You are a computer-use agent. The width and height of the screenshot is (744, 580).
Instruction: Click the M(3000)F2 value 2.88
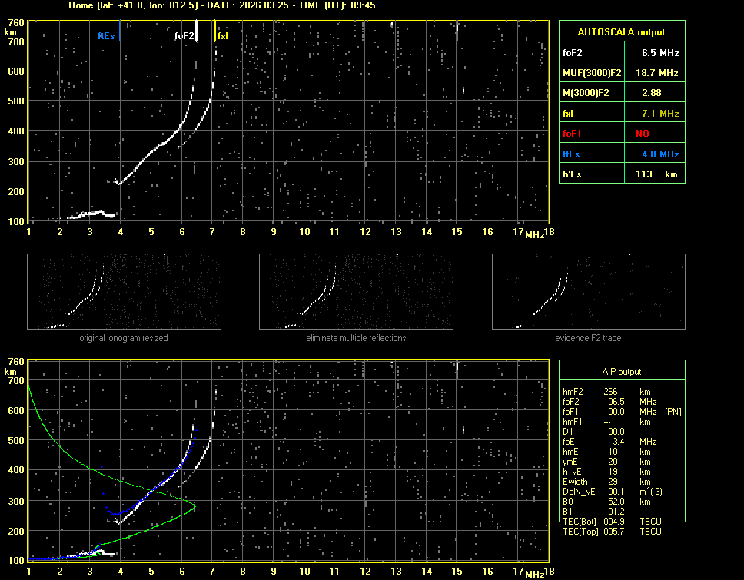click(x=653, y=93)
